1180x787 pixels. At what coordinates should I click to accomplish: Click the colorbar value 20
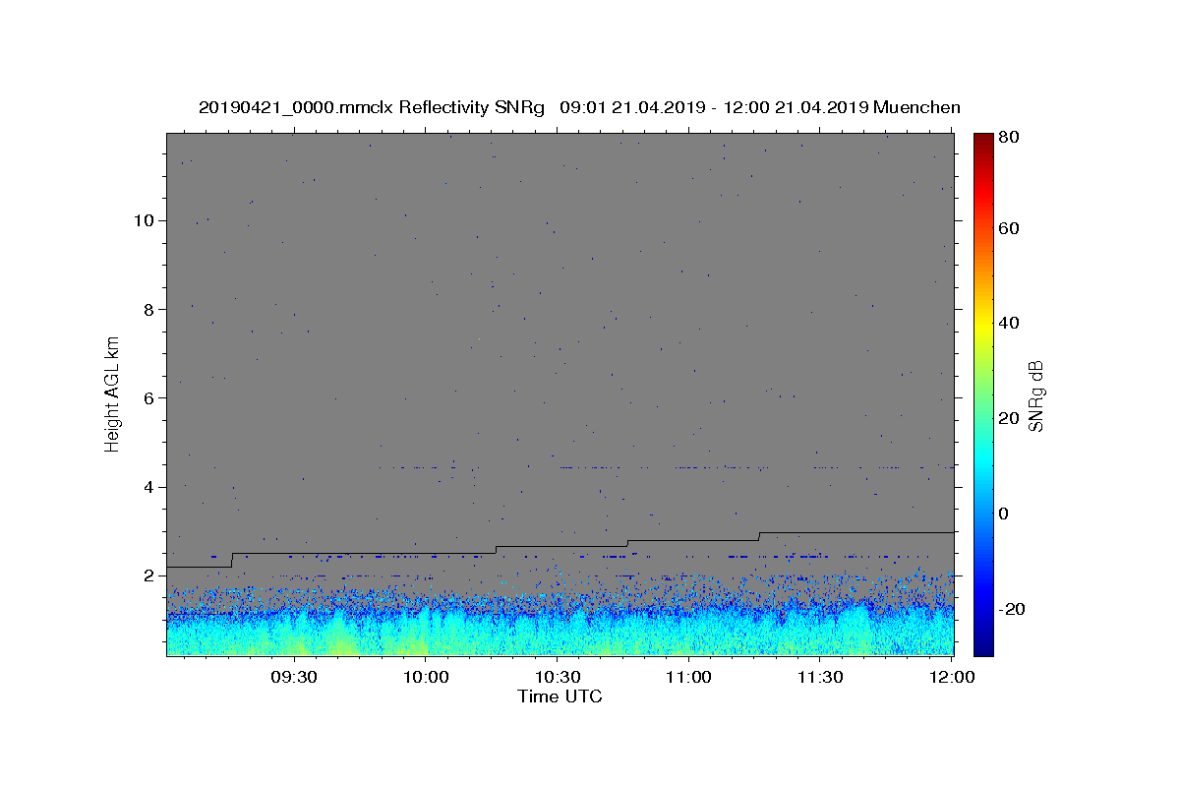click(1008, 418)
